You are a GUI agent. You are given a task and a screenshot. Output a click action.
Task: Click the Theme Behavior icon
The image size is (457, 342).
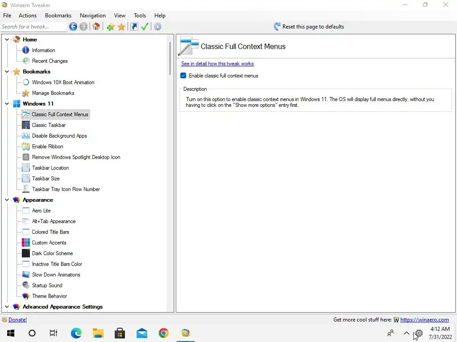(x=25, y=296)
